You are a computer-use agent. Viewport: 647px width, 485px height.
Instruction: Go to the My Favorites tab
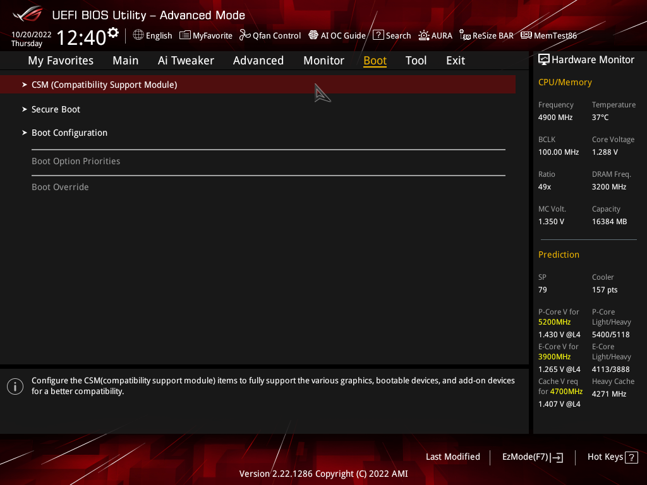(61, 61)
